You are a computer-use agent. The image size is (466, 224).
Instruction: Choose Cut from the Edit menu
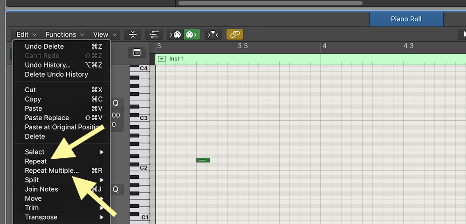pyautogui.click(x=62, y=90)
